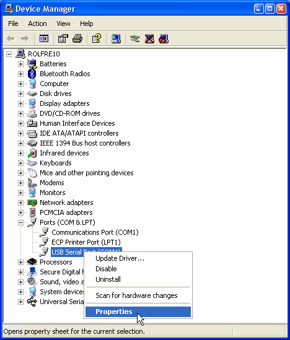Choose Scan for hardware changes in context menu
This screenshot has width=290, height=340.
tap(138, 295)
